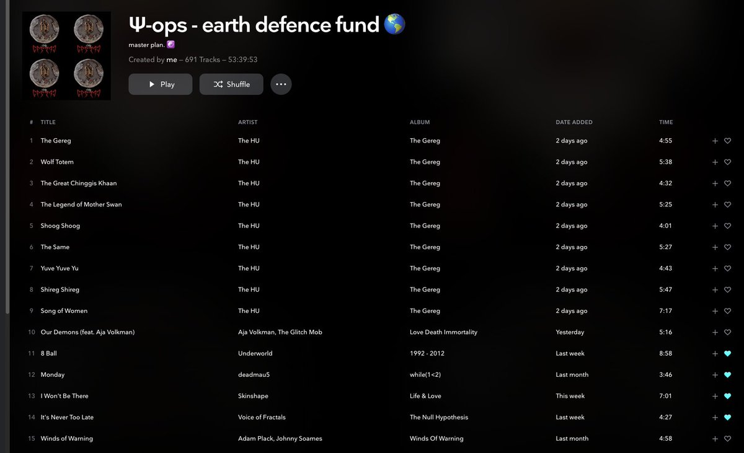
Task: Add Song of Women via plus icon
Action: [x=715, y=311]
